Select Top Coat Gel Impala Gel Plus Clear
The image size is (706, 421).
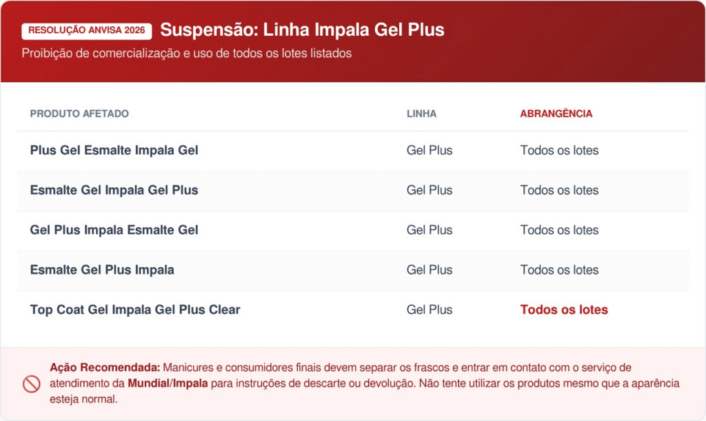point(135,311)
